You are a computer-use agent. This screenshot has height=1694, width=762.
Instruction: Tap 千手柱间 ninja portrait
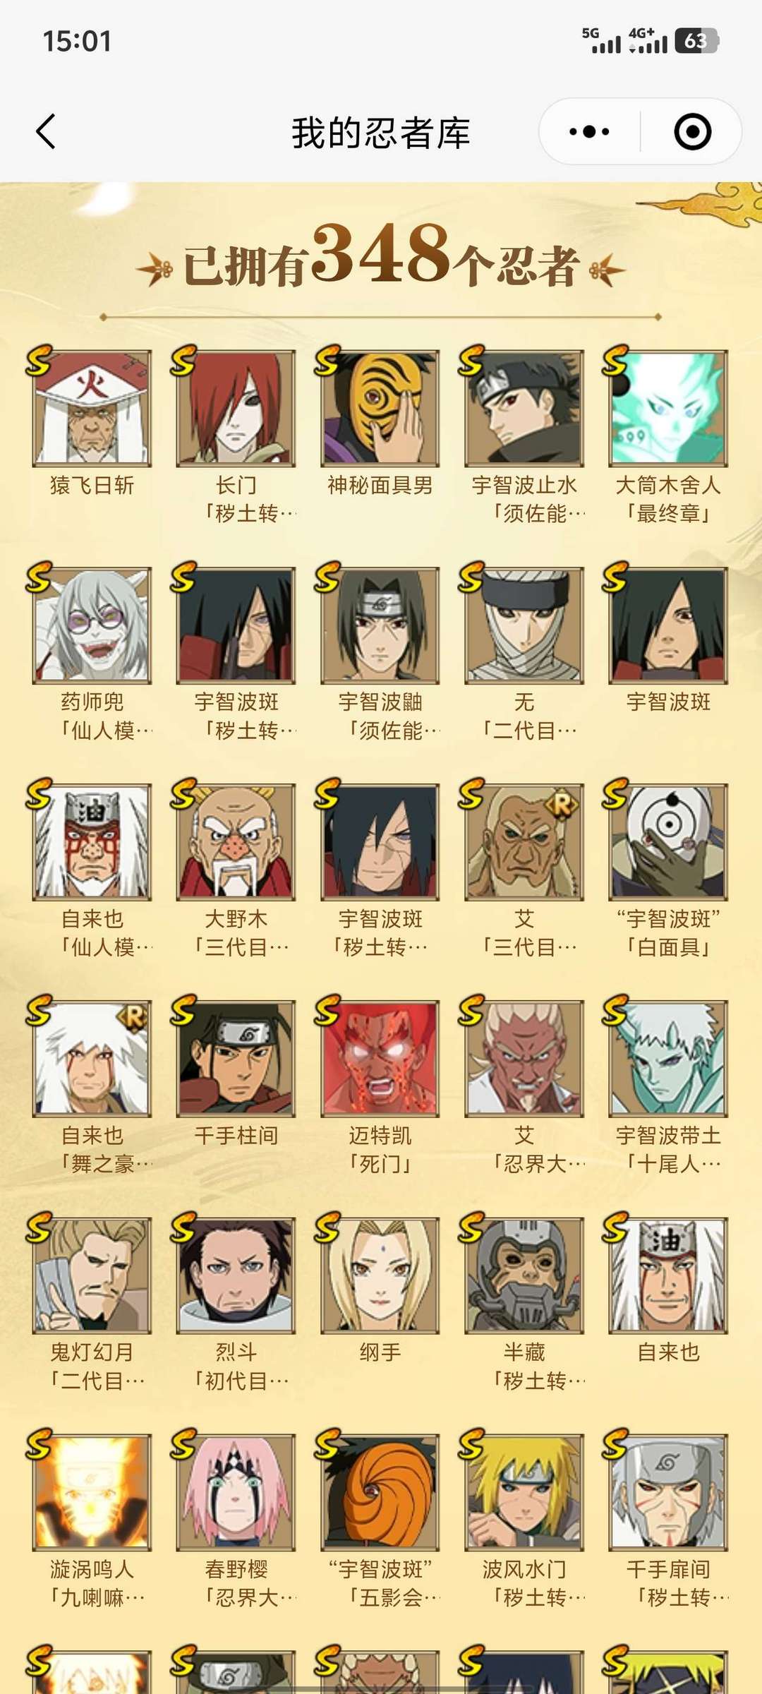click(236, 1059)
